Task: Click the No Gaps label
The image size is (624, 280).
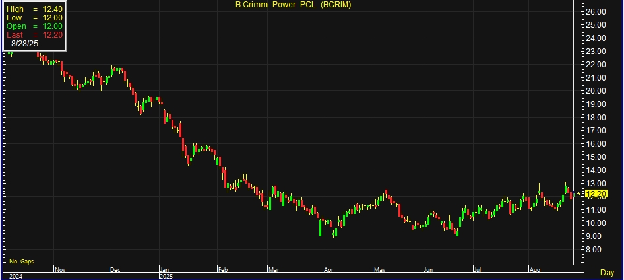Action: [x=22, y=262]
